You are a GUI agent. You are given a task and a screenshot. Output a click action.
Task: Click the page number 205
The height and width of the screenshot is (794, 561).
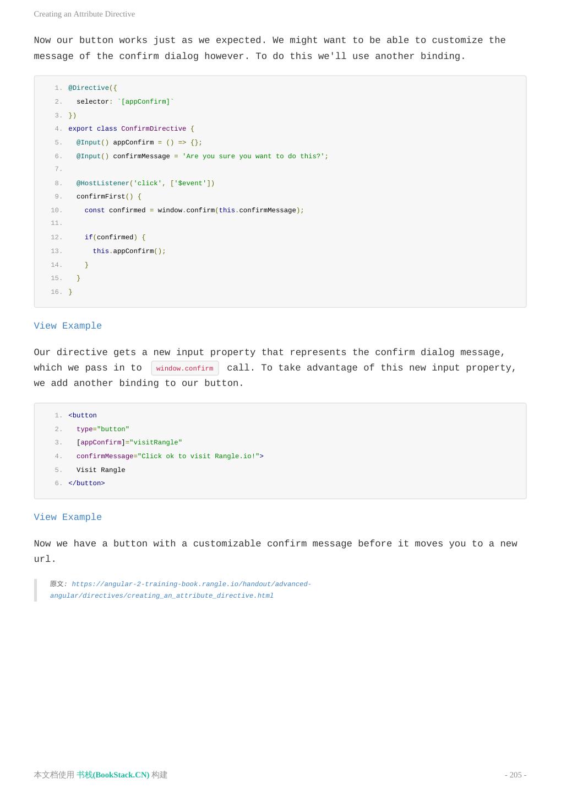coord(515,775)
